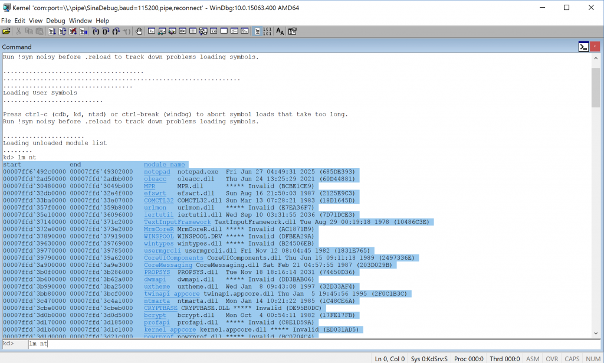Click the CoreUIComponents module link

click(x=174, y=258)
